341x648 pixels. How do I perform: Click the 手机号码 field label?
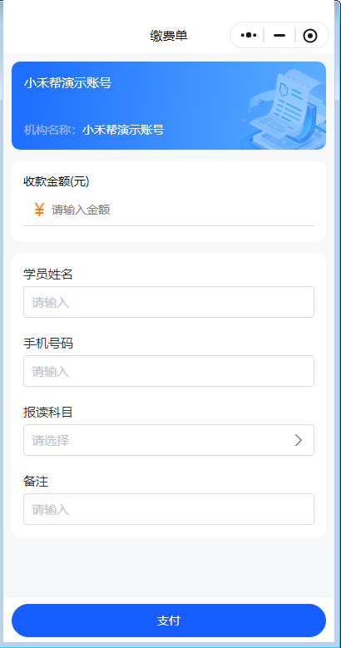coord(48,343)
